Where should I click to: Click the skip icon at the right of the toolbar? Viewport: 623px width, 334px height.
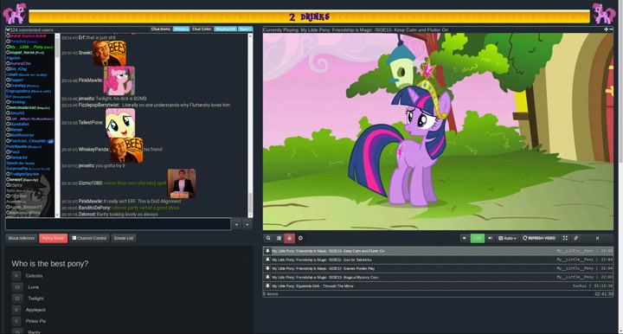597,238
